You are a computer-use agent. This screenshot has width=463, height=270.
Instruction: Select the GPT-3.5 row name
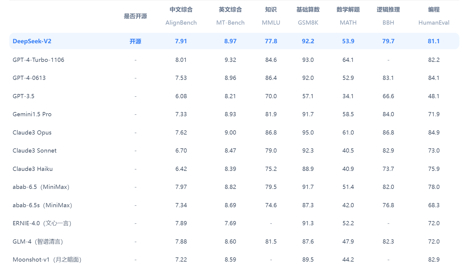pos(23,96)
